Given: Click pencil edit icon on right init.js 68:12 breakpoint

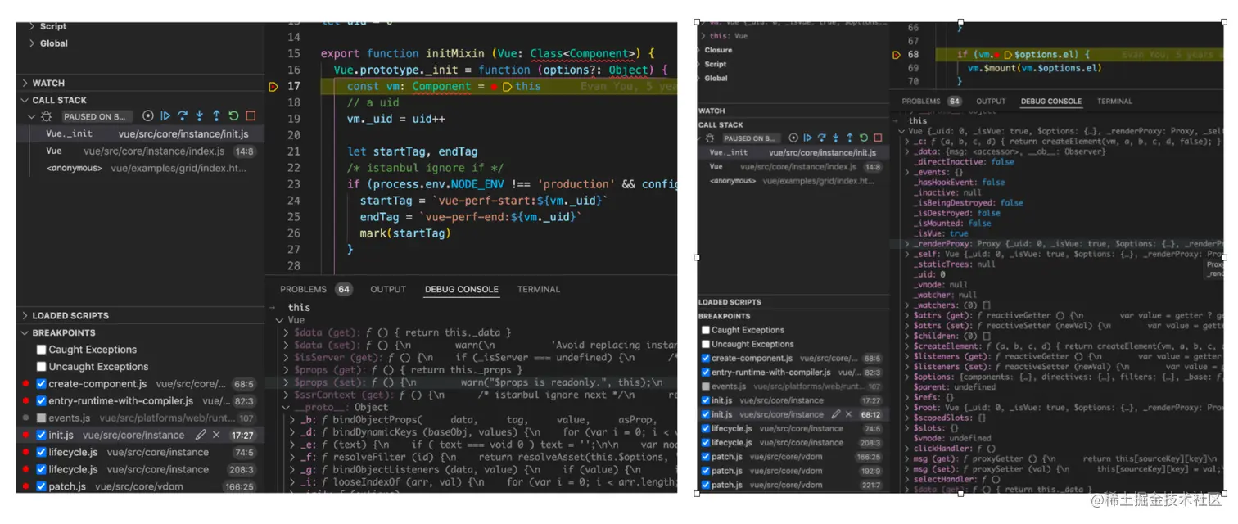Looking at the screenshot, I should (x=836, y=414).
